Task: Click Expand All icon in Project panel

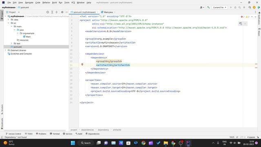Action: tap(52, 12)
